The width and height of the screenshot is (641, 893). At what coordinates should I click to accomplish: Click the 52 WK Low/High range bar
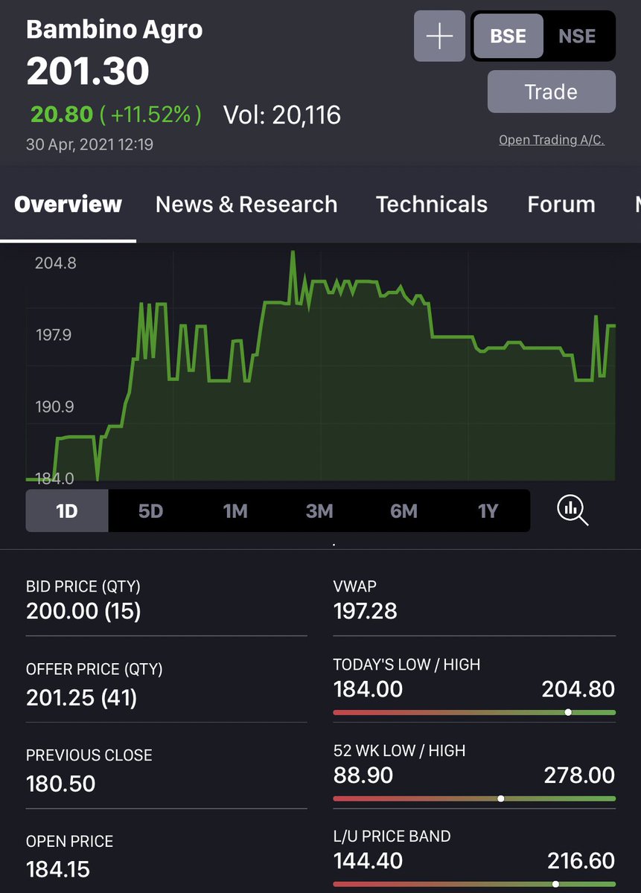(474, 798)
